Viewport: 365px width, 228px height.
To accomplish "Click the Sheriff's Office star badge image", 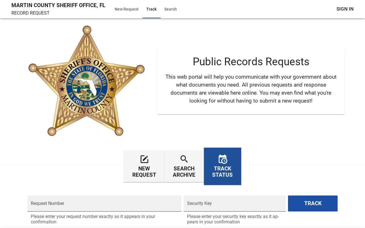I will [x=87, y=81].
